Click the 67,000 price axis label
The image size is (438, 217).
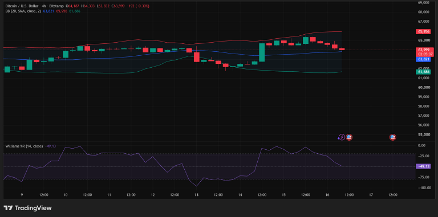[424, 22]
